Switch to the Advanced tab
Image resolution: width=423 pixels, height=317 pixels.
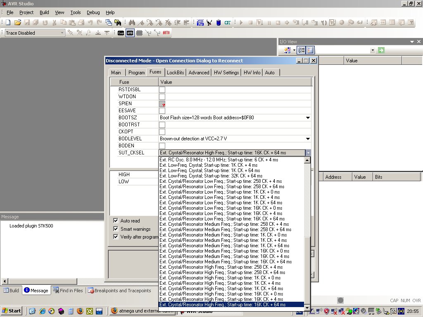(x=199, y=73)
